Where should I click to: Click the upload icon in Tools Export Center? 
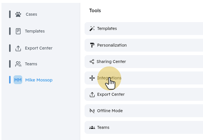[92, 94]
